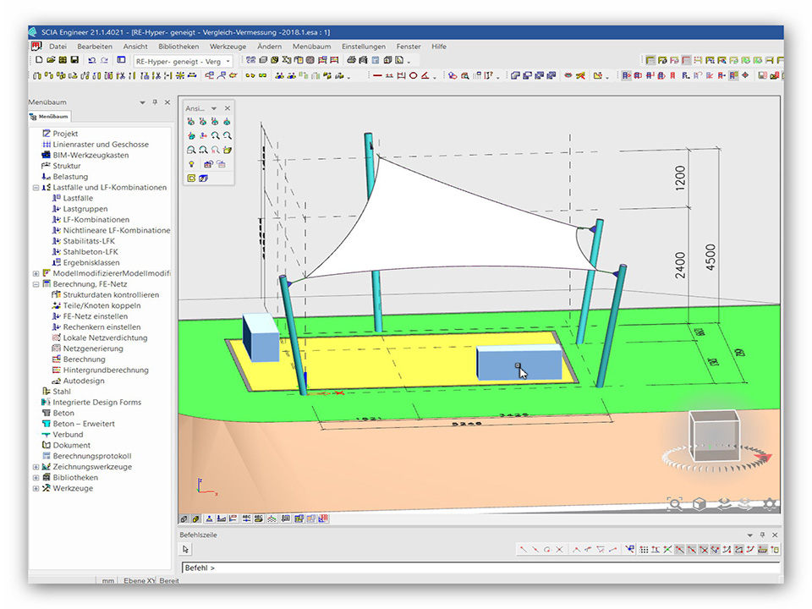Select Berechnungsprotokoll in the menu tree

tap(92, 456)
